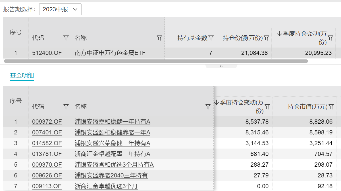Select the 3,251.44 market value cell
The width and height of the screenshot is (341, 191).
(304, 143)
